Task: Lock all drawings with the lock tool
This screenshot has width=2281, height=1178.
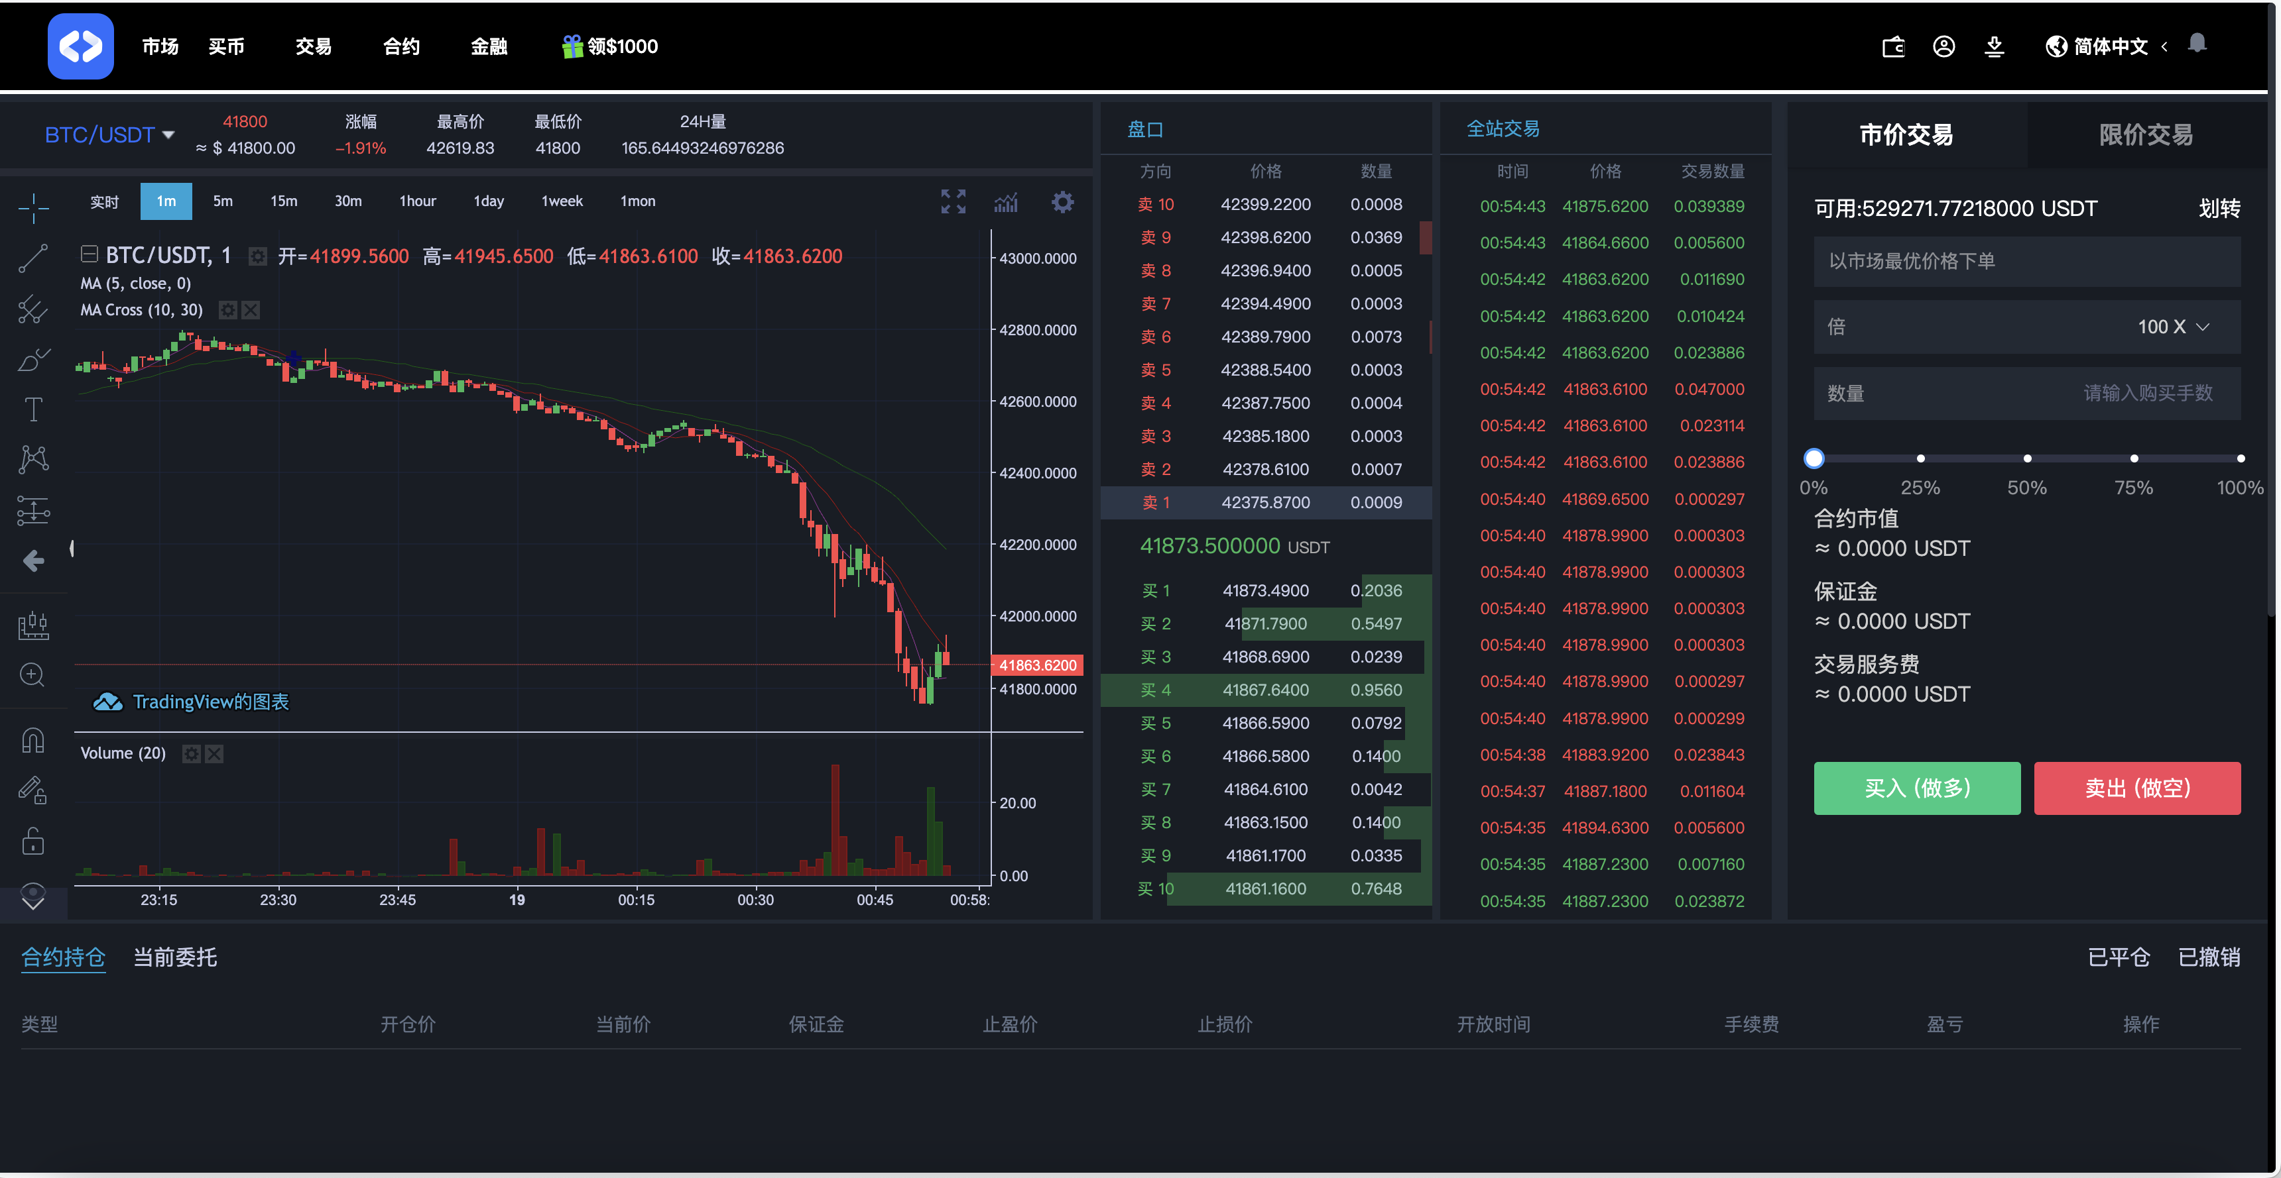Action: pos(32,841)
